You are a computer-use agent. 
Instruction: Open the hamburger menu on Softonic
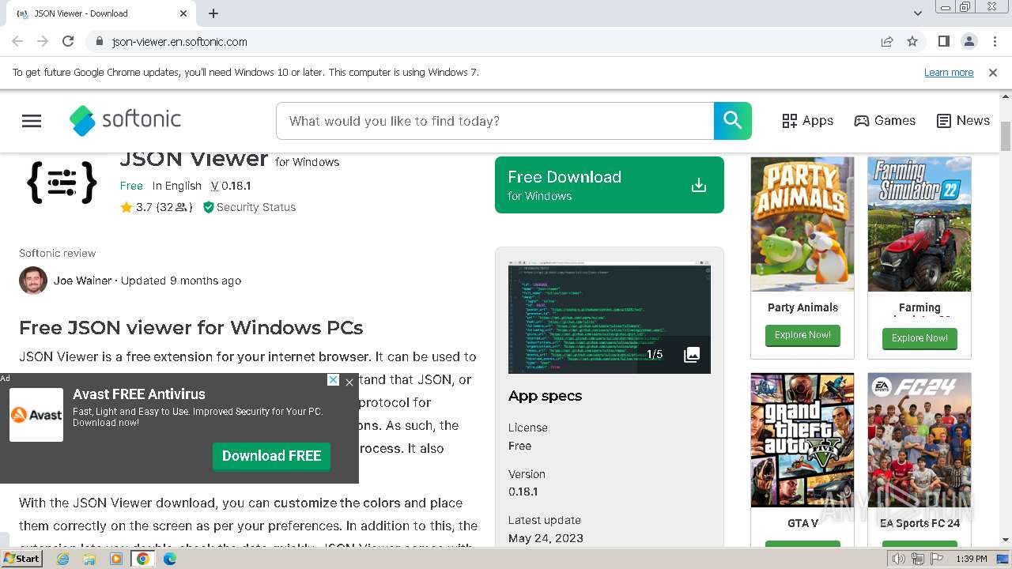coord(32,121)
